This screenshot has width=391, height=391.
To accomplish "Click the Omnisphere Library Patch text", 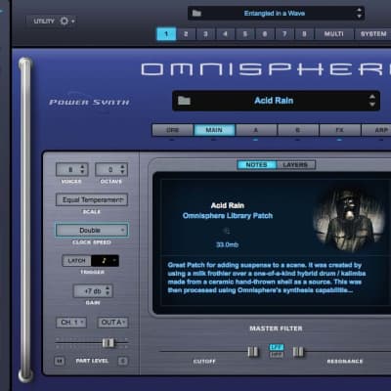I will [x=228, y=216].
